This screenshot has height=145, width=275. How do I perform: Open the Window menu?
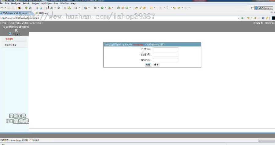point(64,3)
